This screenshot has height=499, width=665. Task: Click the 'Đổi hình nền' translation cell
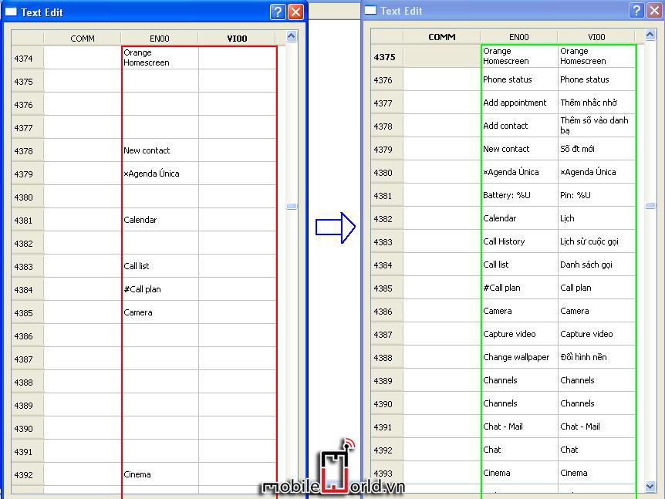pyautogui.click(x=596, y=357)
